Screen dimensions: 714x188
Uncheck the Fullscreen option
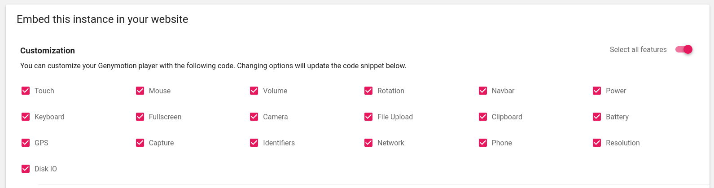coord(140,117)
